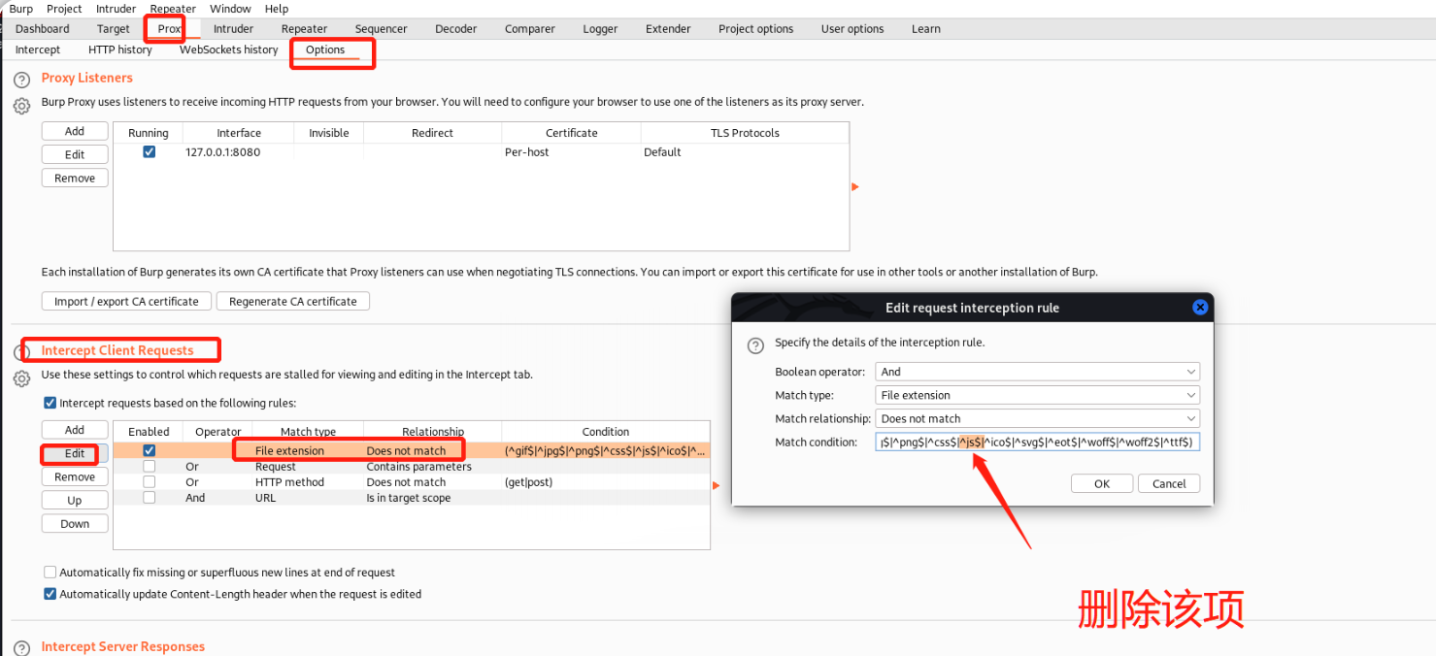Open help for Intercept Server Responses
Image resolution: width=1436 pixels, height=656 pixels.
coord(21,648)
